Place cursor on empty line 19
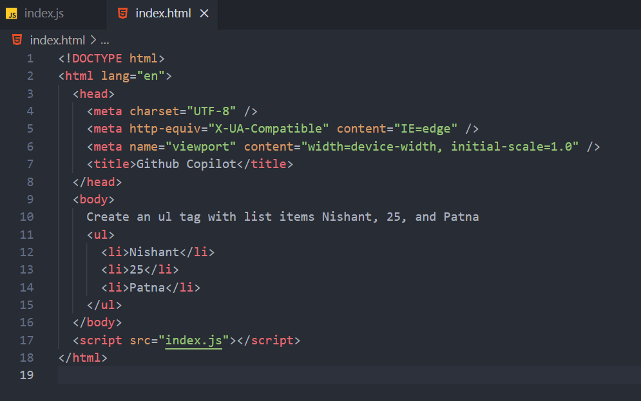 pyautogui.click(x=349, y=375)
